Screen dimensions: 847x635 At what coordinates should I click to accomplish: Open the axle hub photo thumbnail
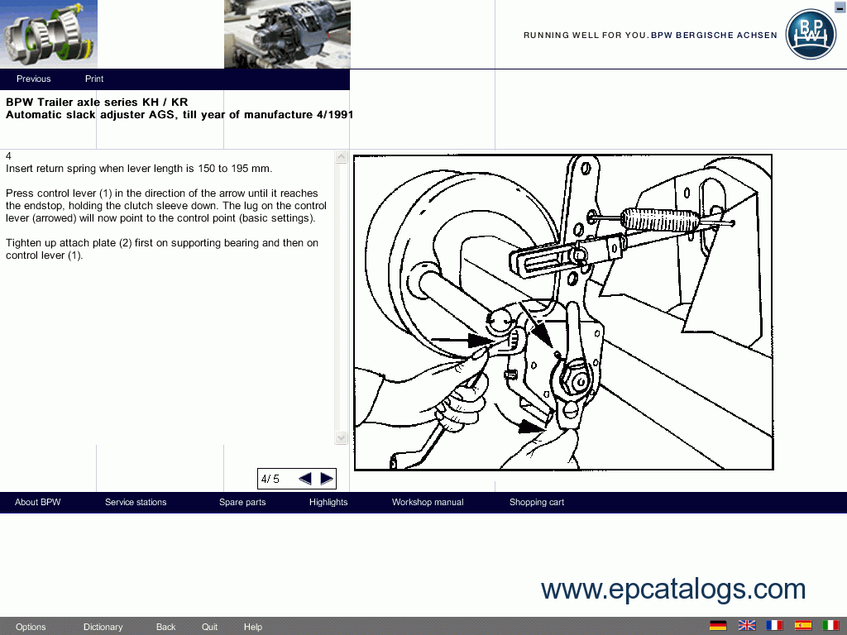tap(287, 34)
